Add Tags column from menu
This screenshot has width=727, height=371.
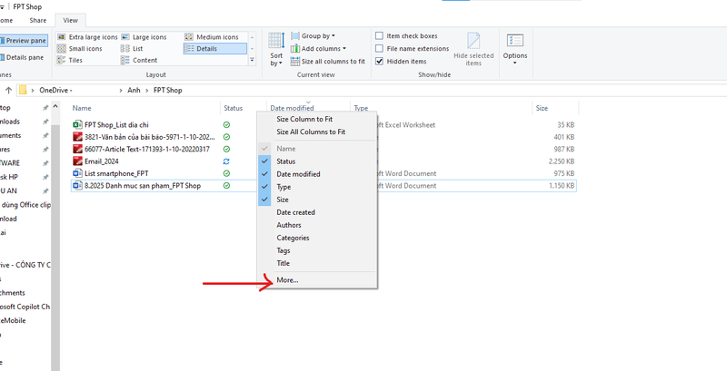[x=317, y=250]
